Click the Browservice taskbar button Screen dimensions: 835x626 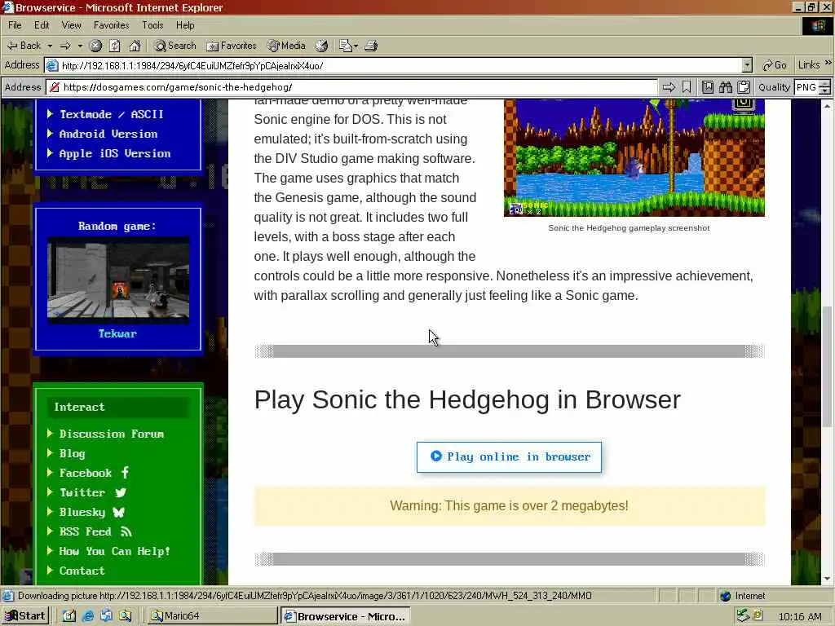click(x=346, y=616)
